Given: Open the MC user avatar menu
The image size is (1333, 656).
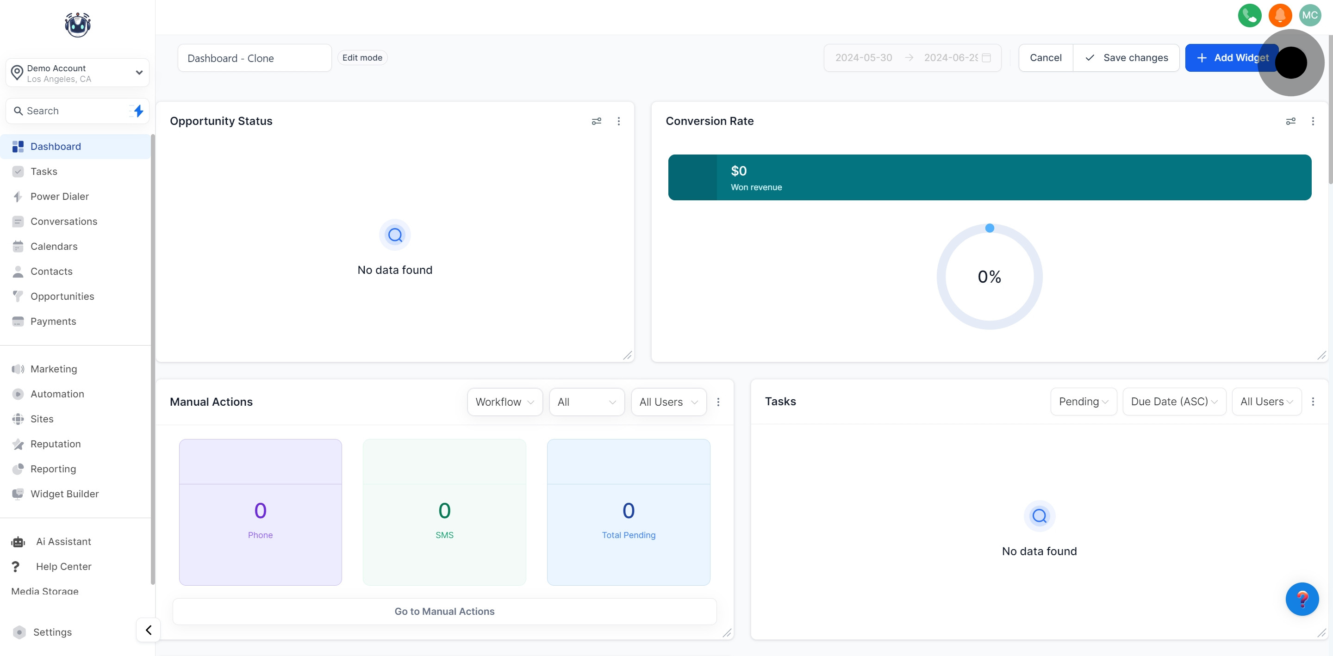Looking at the screenshot, I should (1310, 15).
